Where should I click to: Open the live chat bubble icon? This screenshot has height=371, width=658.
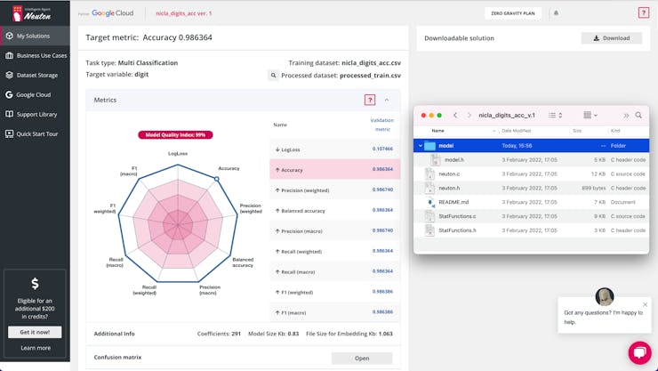[x=639, y=352]
